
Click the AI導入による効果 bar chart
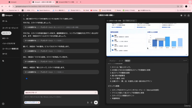click(166, 41)
